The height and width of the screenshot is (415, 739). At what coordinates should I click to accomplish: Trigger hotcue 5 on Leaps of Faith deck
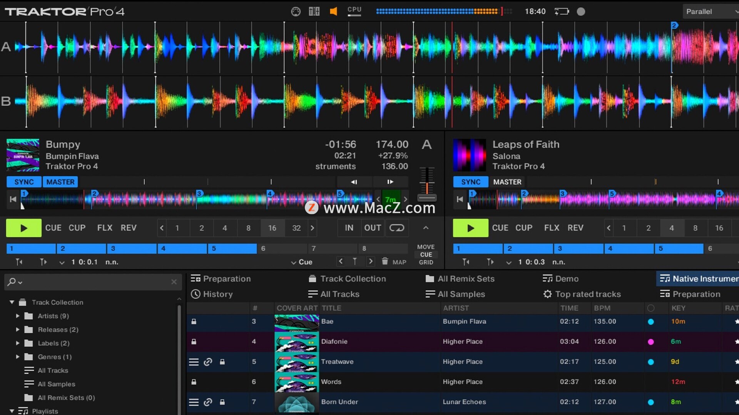click(679, 249)
